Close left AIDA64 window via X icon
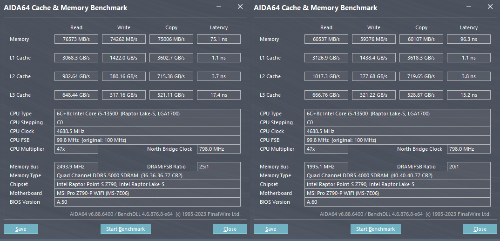Viewport: 500px width, 241px height. pyautogui.click(x=240, y=7)
